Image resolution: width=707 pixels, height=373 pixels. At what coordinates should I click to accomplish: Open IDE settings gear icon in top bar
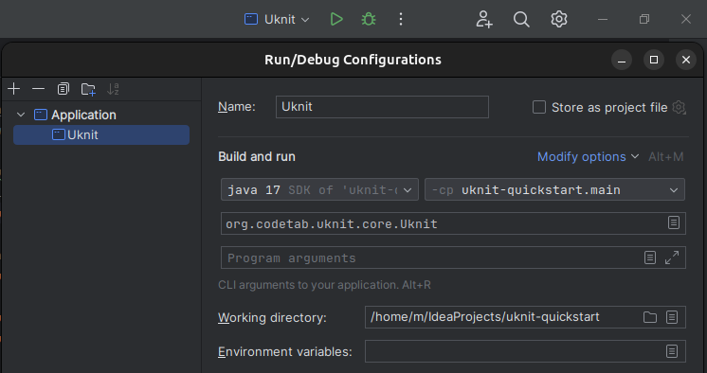click(x=558, y=19)
